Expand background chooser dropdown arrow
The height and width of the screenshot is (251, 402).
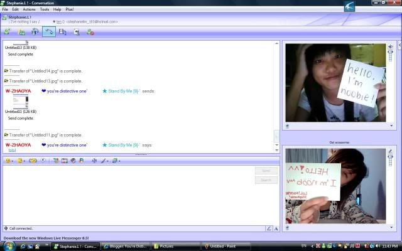point(119,161)
